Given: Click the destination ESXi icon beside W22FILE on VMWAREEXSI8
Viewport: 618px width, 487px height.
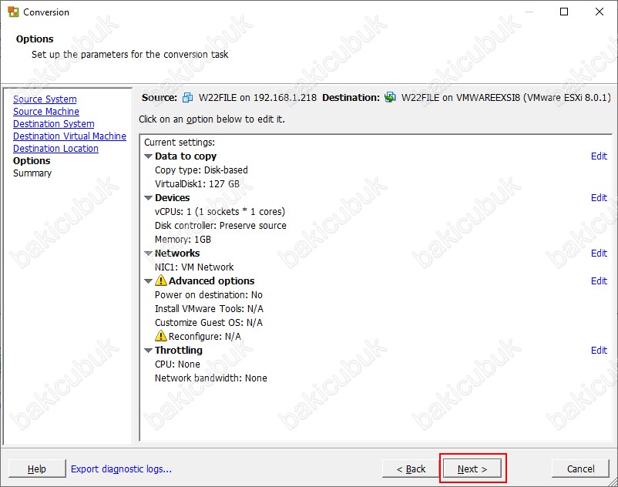Looking at the screenshot, I should (390, 97).
